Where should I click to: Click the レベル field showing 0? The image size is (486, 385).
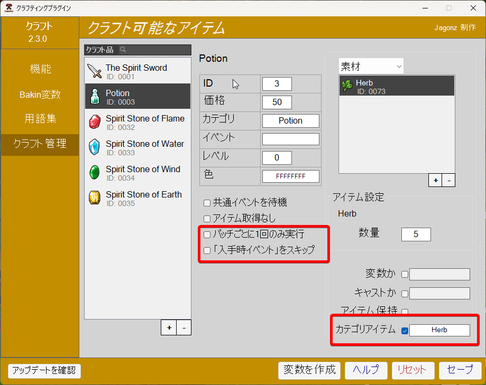click(x=277, y=157)
